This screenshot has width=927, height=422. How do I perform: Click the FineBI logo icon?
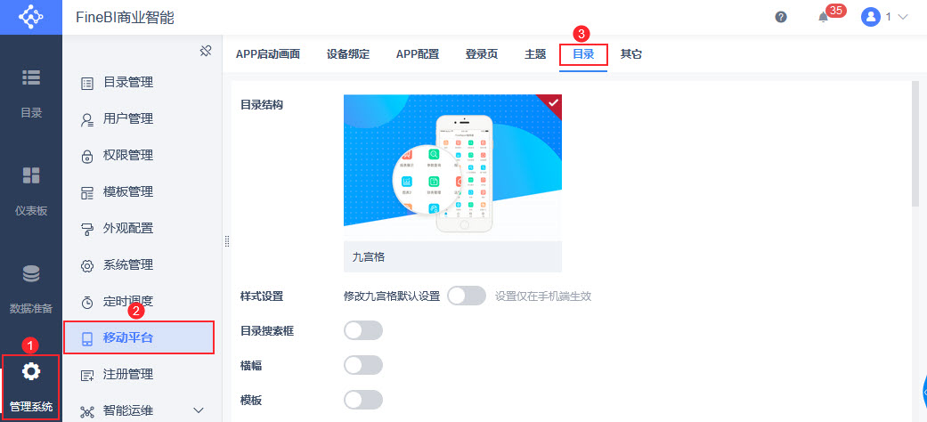coord(30,17)
